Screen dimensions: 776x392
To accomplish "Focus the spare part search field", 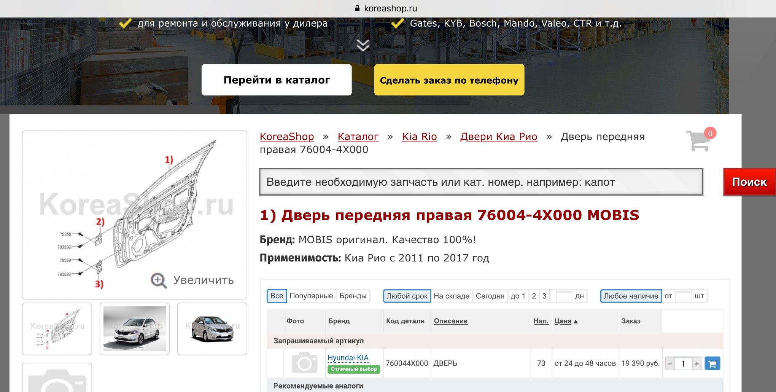I will click(x=481, y=182).
